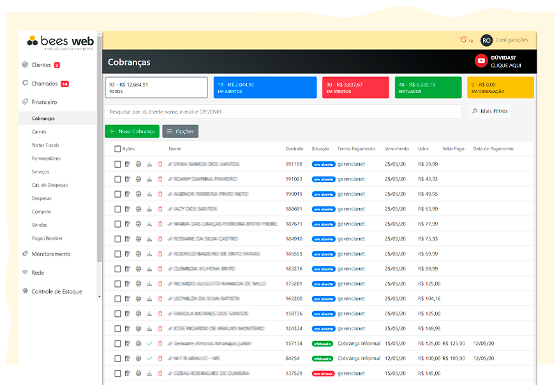Click the Nova Cobrança button
559x385 pixels.
[132, 131]
